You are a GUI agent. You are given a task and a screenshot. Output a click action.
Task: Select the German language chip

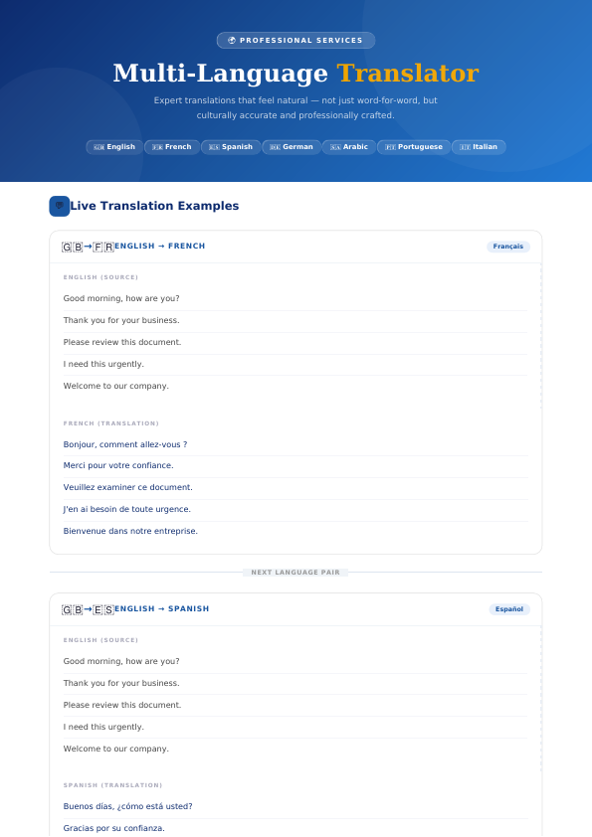(x=292, y=147)
